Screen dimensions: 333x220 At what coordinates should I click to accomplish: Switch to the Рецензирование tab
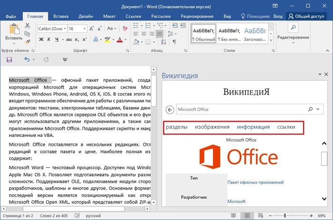click(196, 16)
